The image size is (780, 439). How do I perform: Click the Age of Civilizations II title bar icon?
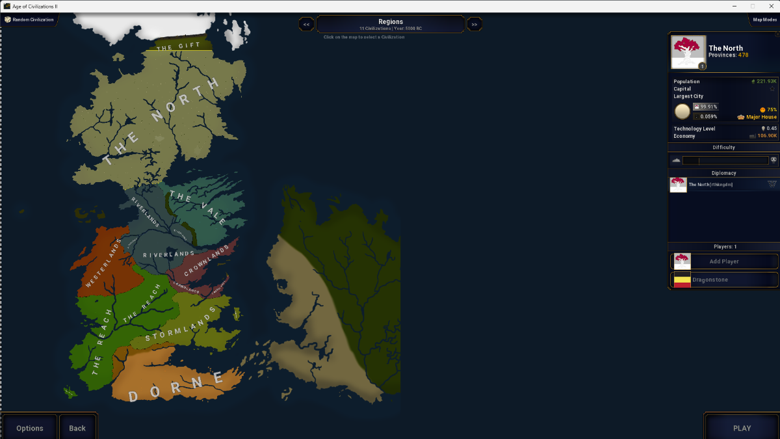tap(6, 6)
